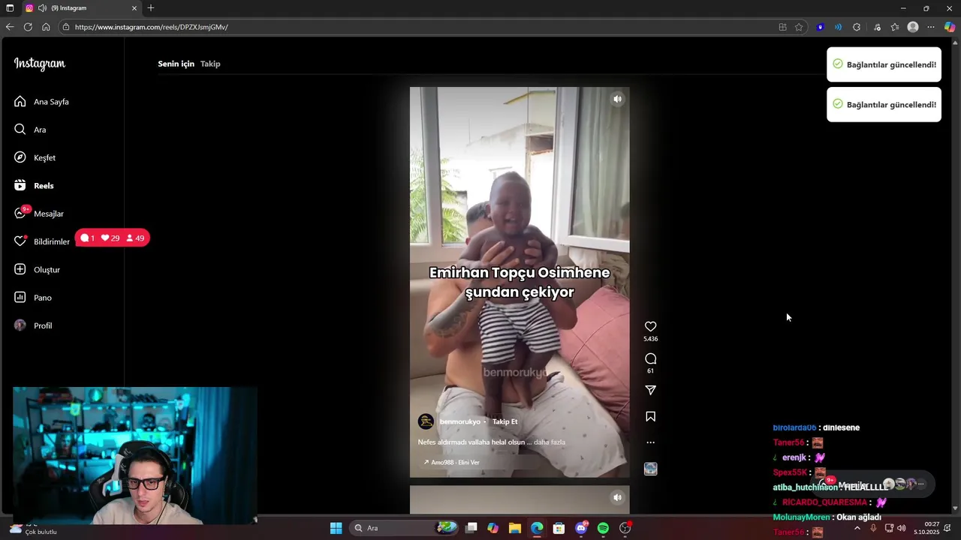This screenshot has height=540, width=961.
Task: Open browser Settings and more menu
Action: point(931,27)
